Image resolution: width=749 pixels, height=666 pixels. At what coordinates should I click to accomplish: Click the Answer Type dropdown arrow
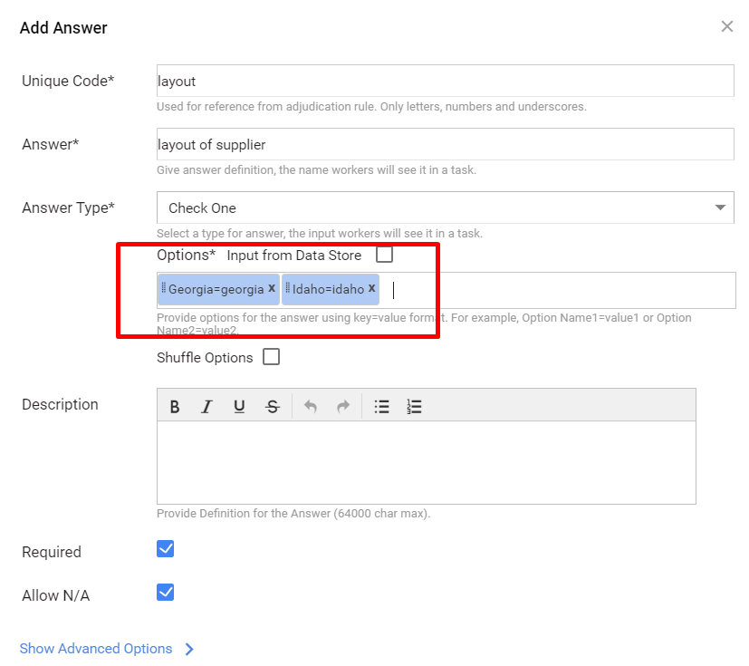720,208
